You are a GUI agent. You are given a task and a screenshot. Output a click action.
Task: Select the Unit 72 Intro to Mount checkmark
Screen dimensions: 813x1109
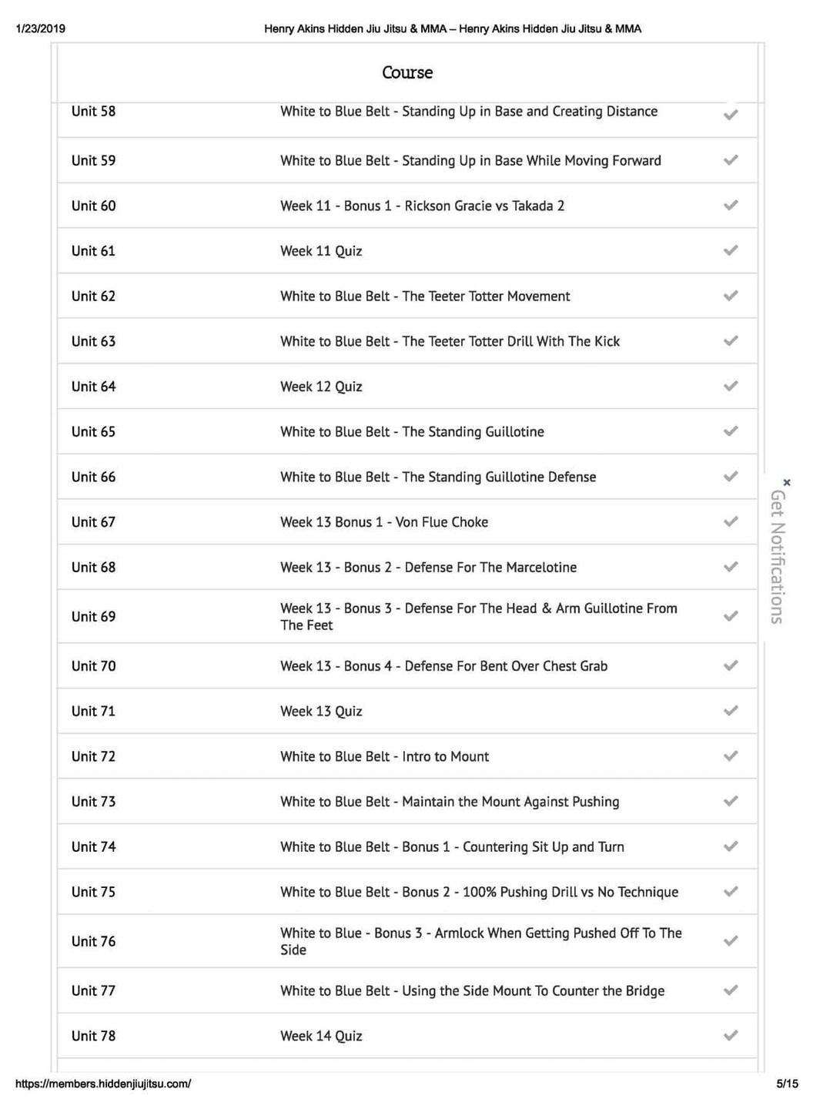731,756
